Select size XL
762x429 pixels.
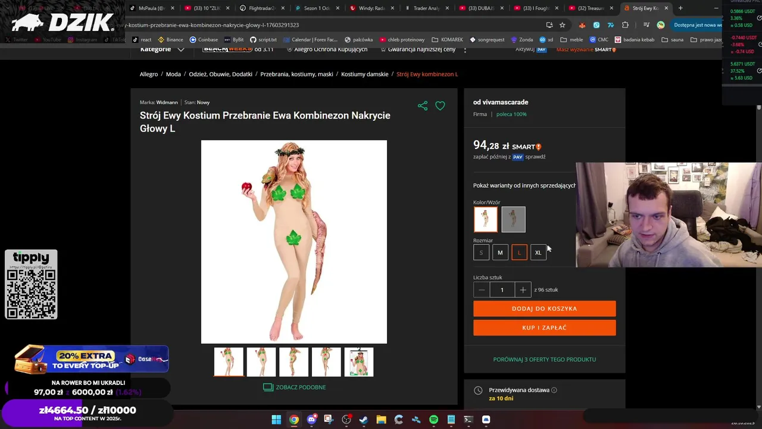538,253
